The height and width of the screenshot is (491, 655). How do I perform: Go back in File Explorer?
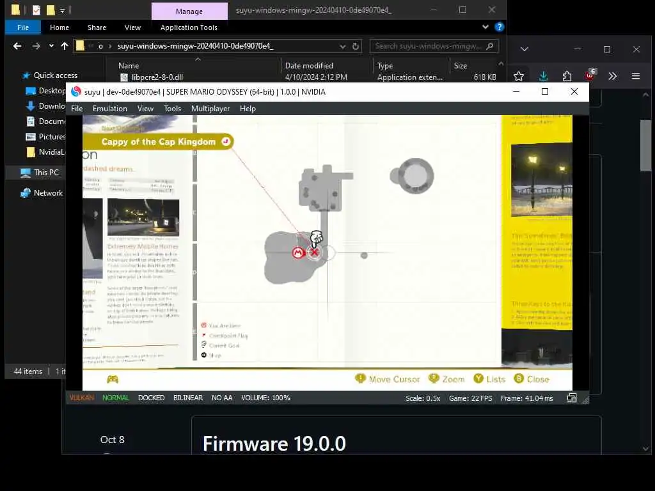[x=17, y=46]
